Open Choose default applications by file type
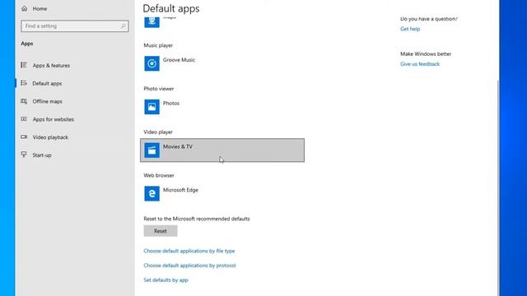Viewport: 527px width, 296px height. point(189,251)
